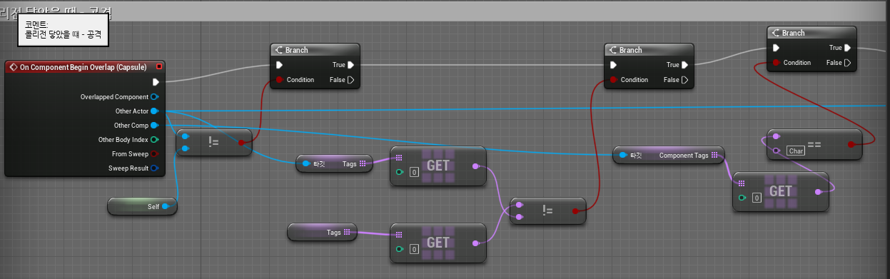Click the first Branch's True output pin
This screenshot has height=279, width=890.
(x=351, y=65)
